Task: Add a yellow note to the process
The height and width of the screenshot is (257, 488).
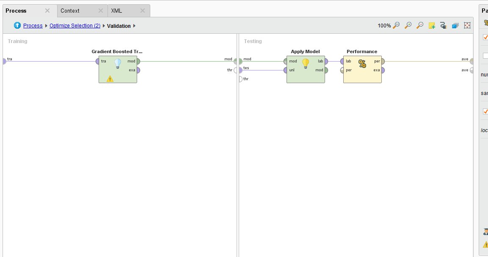Action: (x=432, y=25)
